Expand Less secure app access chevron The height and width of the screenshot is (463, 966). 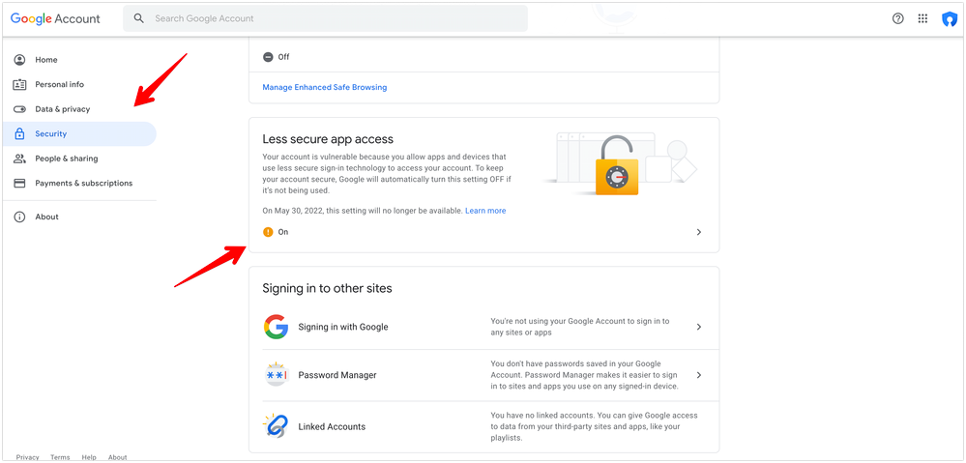point(698,232)
